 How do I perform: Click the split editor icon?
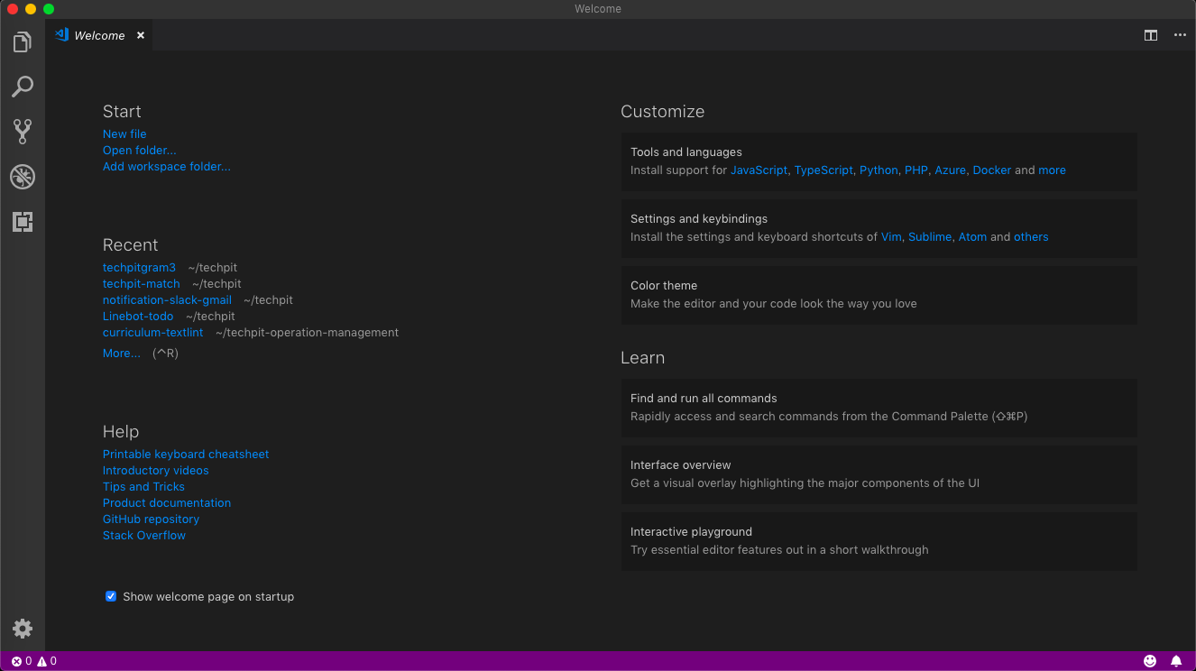click(1151, 35)
